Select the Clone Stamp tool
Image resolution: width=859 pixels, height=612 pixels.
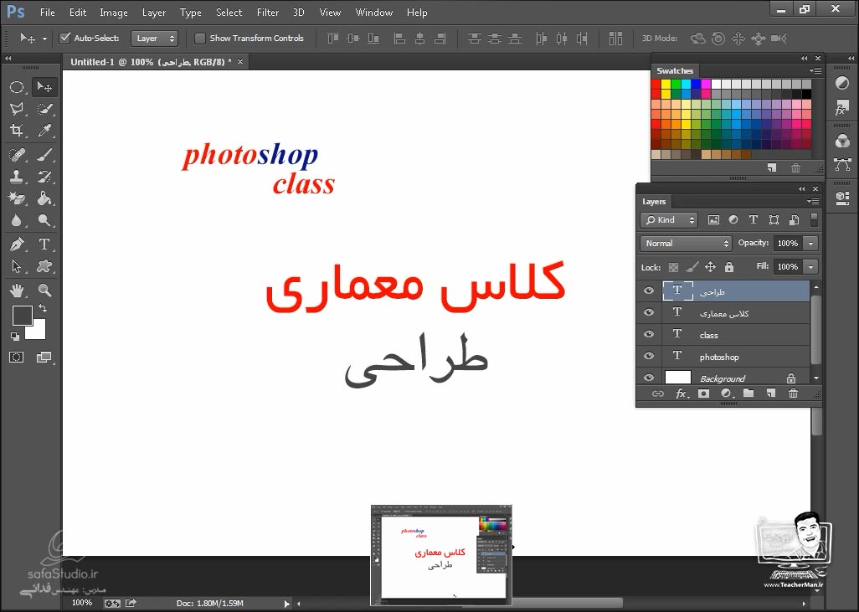[x=17, y=177]
